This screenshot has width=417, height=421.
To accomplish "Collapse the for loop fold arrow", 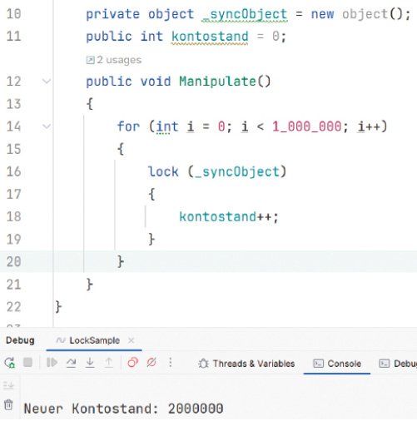I will pos(47,126).
